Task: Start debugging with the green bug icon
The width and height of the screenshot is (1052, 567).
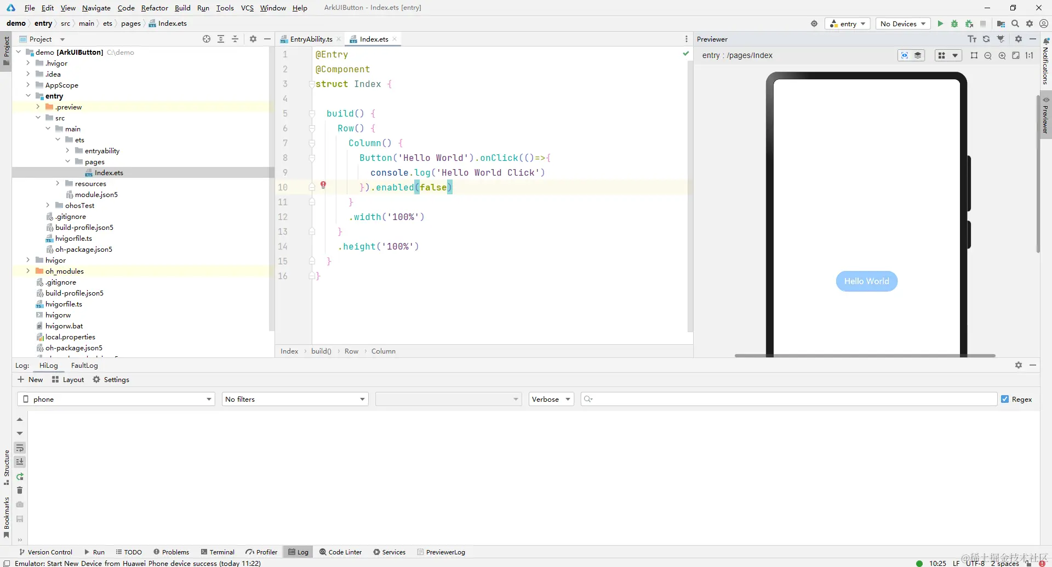Action: pyautogui.click(x=954, y=24)
